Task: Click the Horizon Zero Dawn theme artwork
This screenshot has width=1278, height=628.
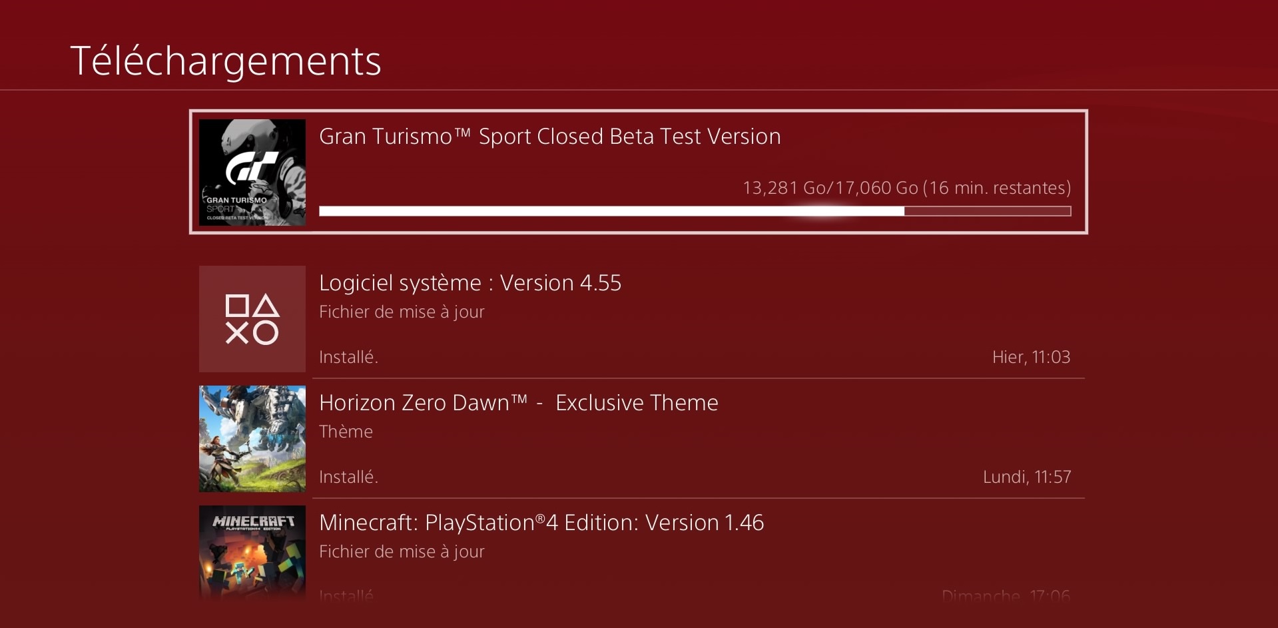Action: [252, 439]
